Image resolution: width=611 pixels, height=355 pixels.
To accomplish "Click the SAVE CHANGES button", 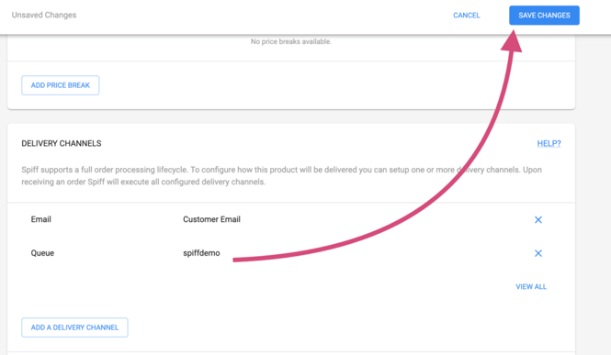I will point(544,16).
